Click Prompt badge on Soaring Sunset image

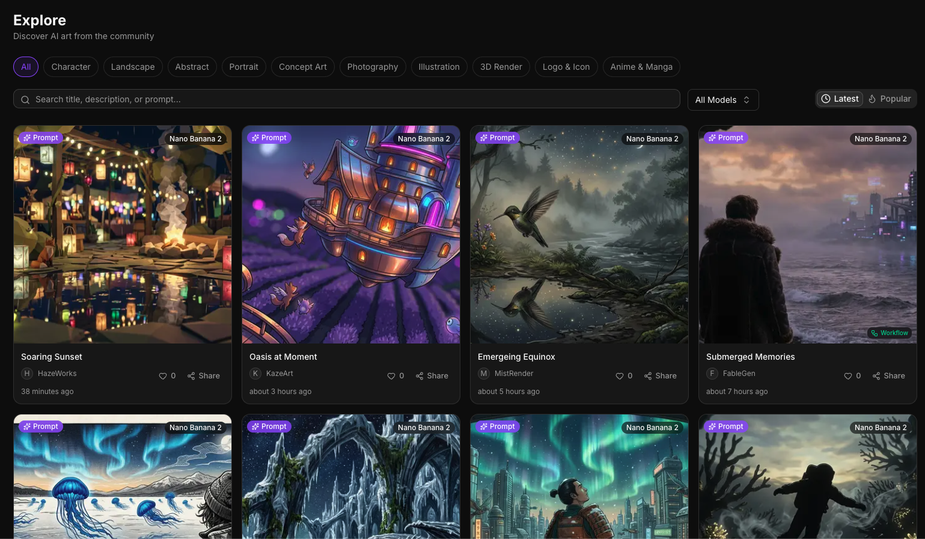41,138
